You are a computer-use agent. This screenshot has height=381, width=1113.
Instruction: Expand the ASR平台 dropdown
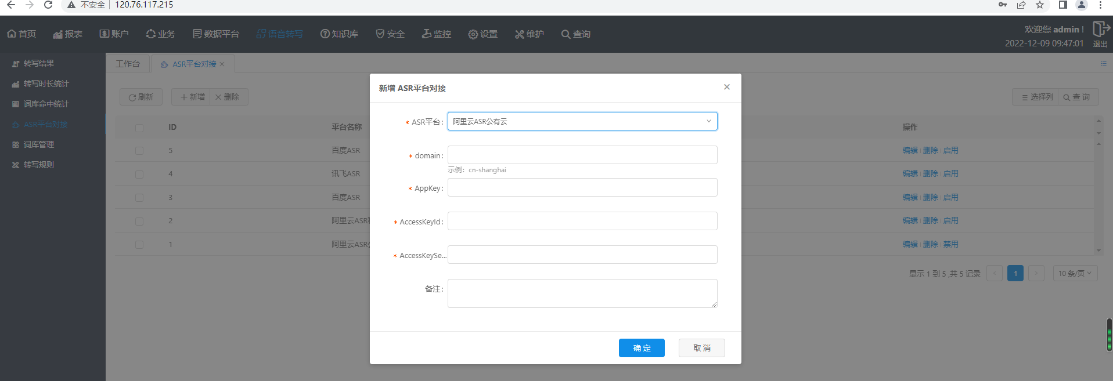click(x=582, y=121)
